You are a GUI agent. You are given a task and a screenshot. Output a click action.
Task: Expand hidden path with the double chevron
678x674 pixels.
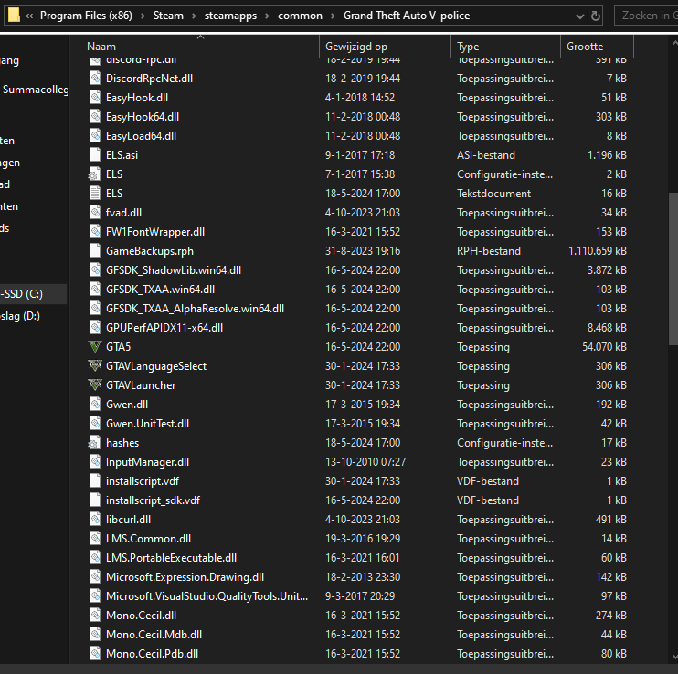click(x=29, y=16)
